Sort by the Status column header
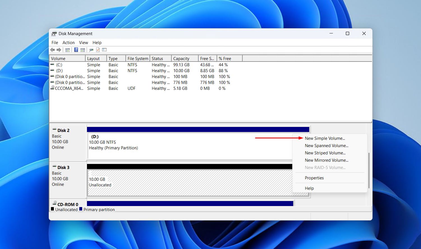Viewport: 421px width, 249px height. 160,58
